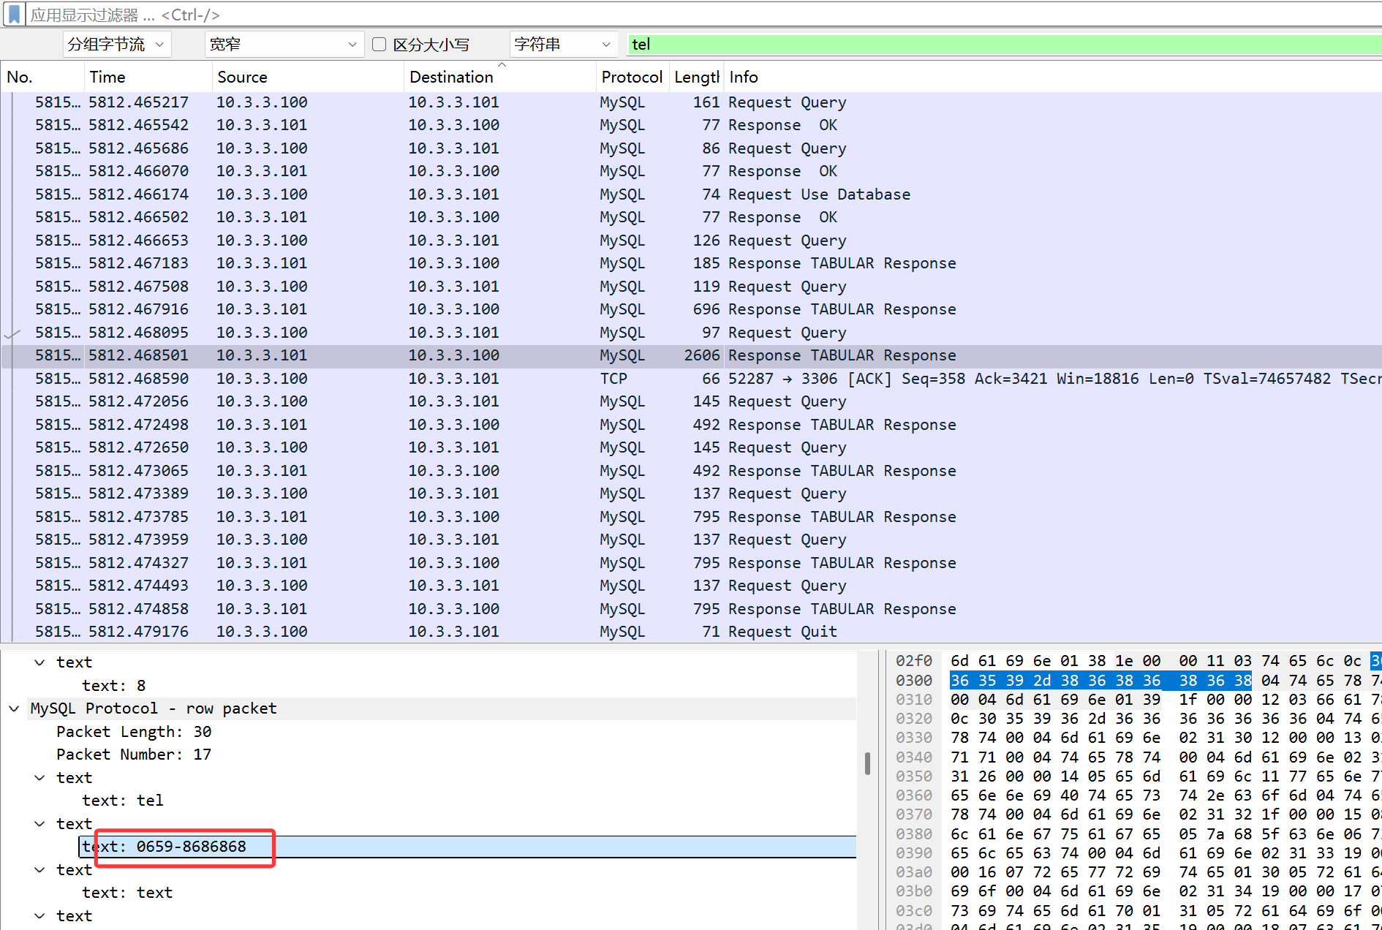Image resolution: width=1382 pixels, height=930 pixels.
Task: Select the Response OK packet at 5812.466502
Action: [691, 217]
